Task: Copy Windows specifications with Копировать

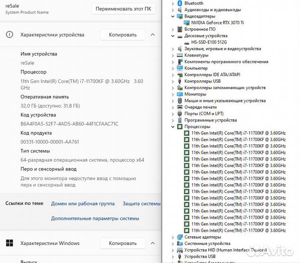Action: tap(123, 243)
